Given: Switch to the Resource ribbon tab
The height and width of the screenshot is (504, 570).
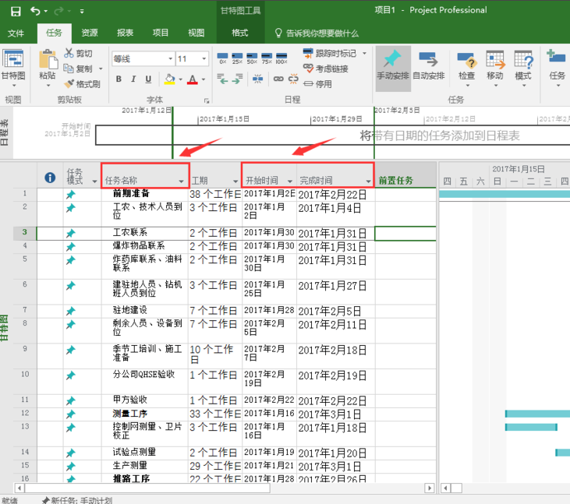Looking at the screenshot, I should (90, 33).
